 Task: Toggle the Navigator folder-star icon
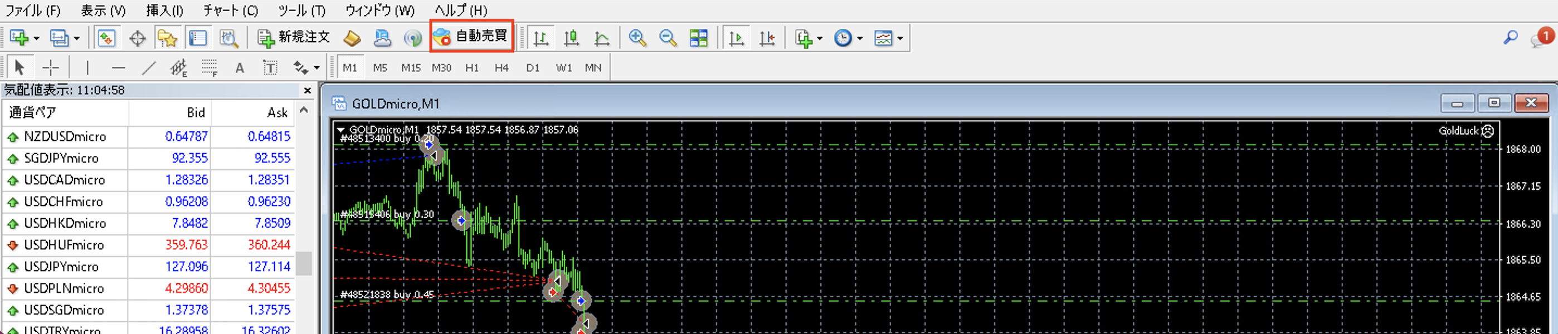coord(167,38)
